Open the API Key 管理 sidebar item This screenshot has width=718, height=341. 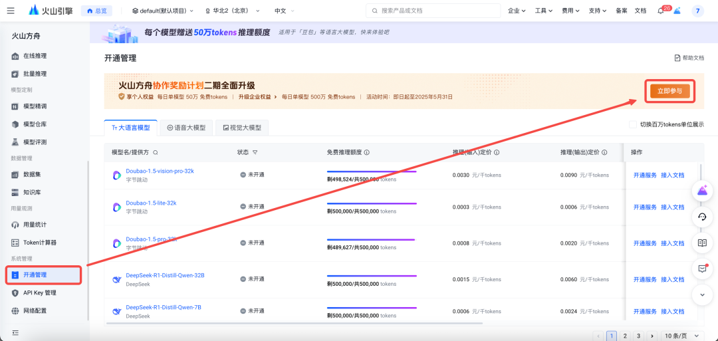40,292
